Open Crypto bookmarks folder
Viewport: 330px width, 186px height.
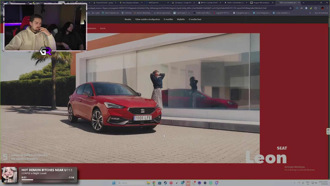point(96,13)
